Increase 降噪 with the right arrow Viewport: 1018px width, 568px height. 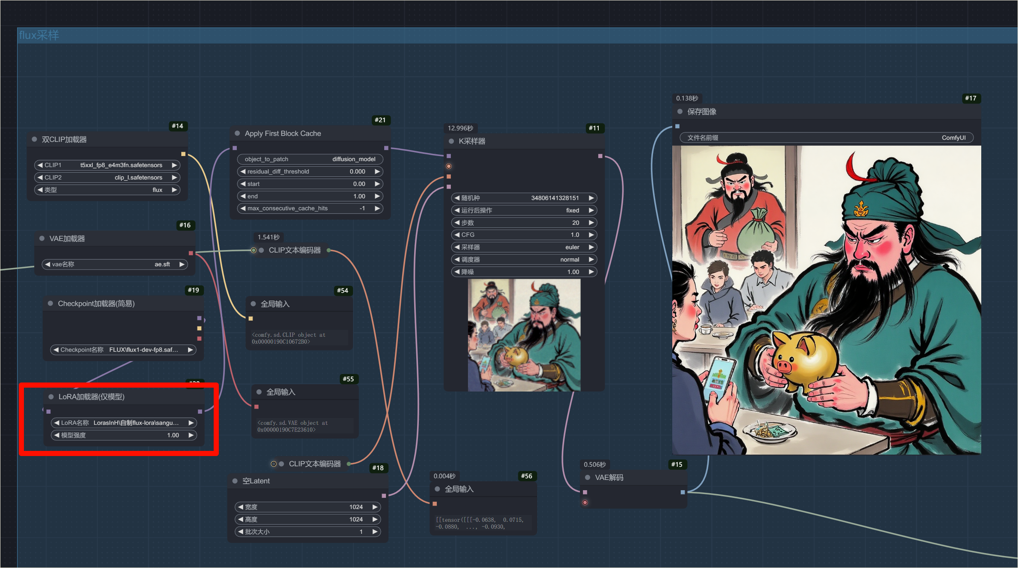(x=591, y=272)
